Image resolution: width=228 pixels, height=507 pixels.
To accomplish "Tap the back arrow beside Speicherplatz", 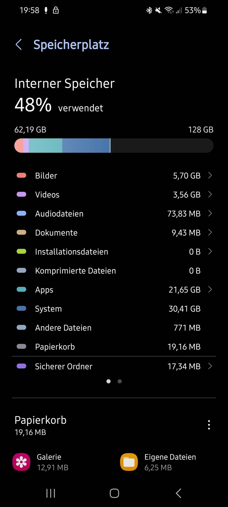I will 19,45.
